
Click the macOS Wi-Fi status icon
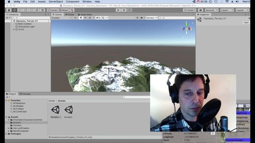pyautogui.click(x=227, y=2)
